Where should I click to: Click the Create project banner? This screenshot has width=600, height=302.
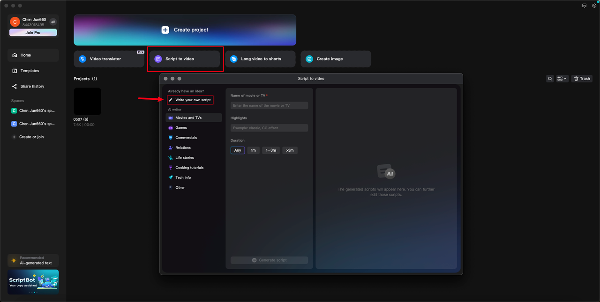click(x=185, y=30)
